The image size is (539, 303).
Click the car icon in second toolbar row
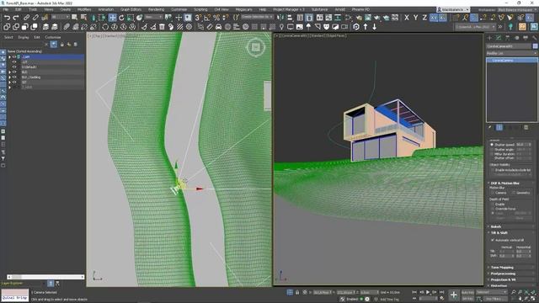click(x=219, y=27)
